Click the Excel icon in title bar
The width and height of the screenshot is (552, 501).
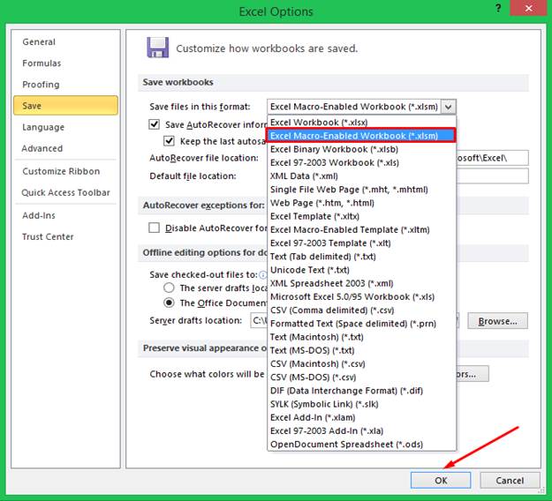click(12, 11)
